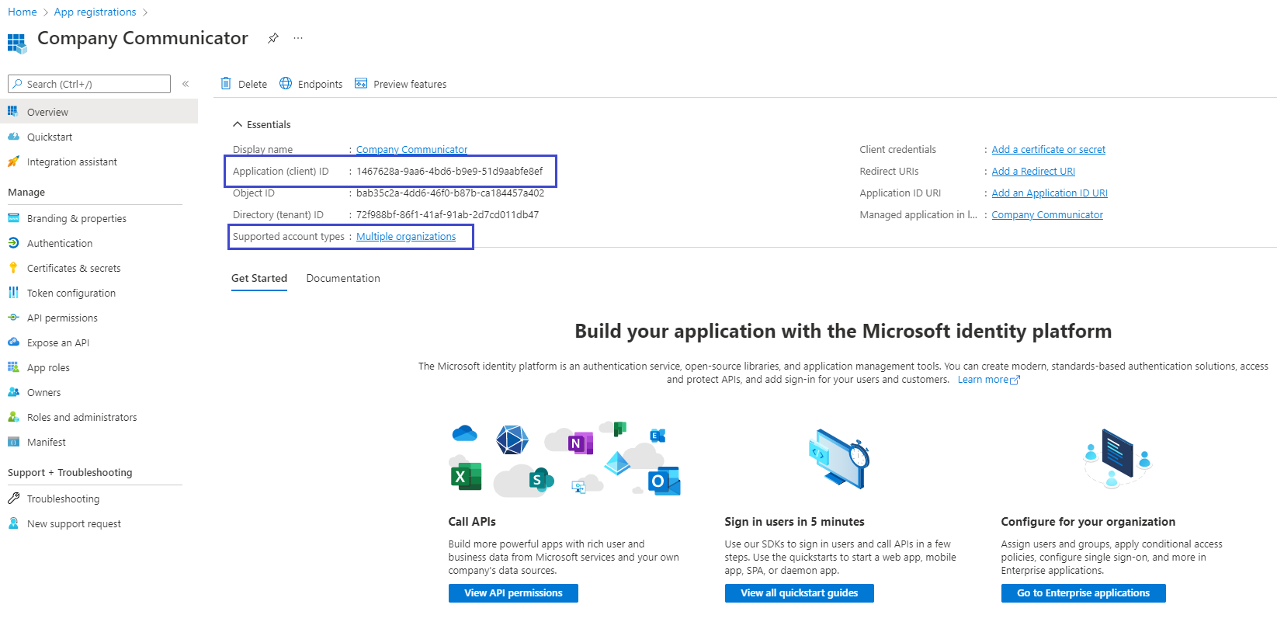Click the Configure for your organization illustration
This screenshot has height=622, width=1277.
pos(1116,458)
